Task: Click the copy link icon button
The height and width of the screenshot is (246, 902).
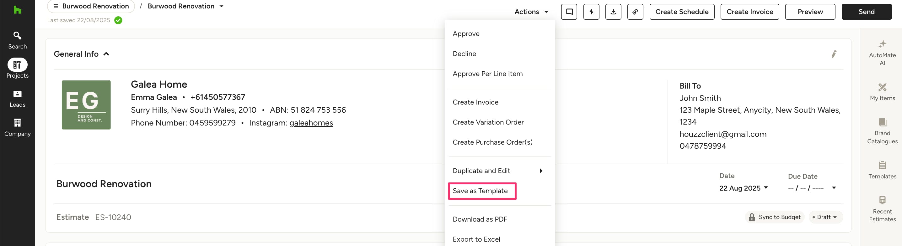Action: coord(635,12)
